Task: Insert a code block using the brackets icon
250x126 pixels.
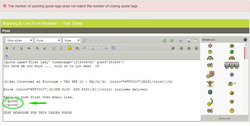Action: tap(106, 48)
